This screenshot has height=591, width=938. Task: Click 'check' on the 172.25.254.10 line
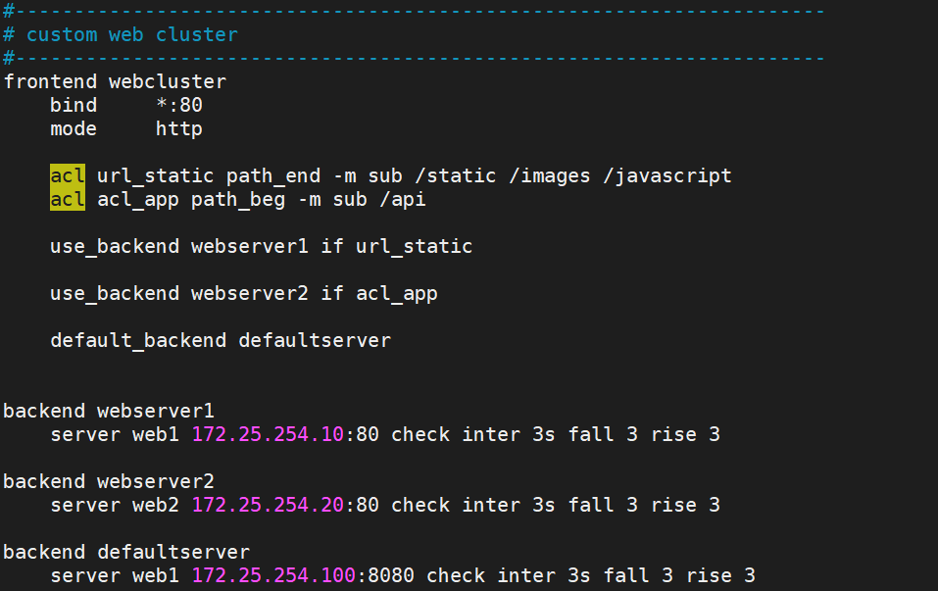pyautogui.click(x=420, y=434)
